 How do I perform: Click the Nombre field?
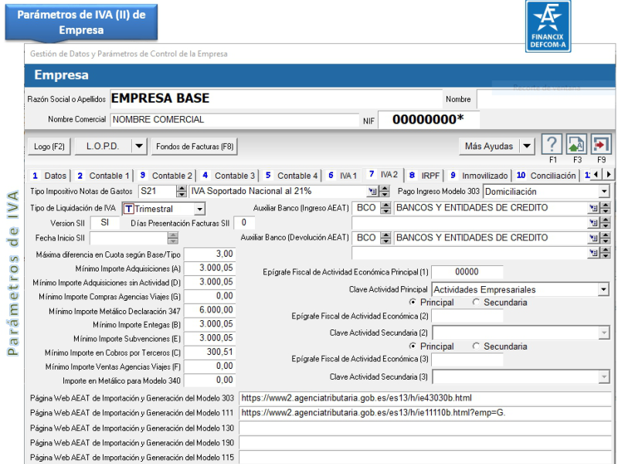click(546, 99)
